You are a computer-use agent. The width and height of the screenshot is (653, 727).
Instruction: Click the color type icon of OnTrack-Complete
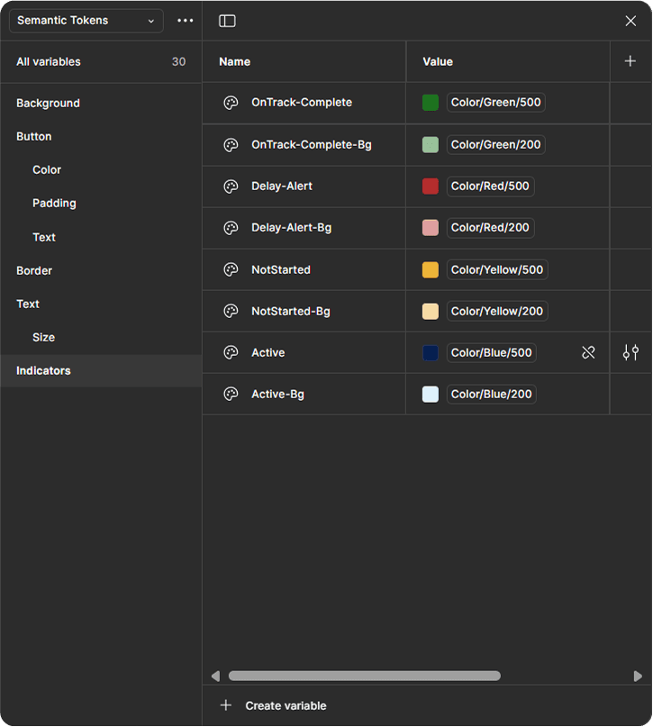[x=231, y=103]
